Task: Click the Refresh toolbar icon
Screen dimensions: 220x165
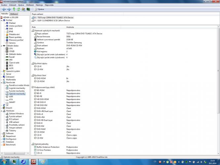Action: 18,9
